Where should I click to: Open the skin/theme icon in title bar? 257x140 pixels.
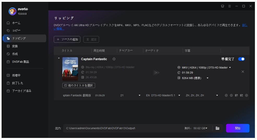click(x=222, y=6)
